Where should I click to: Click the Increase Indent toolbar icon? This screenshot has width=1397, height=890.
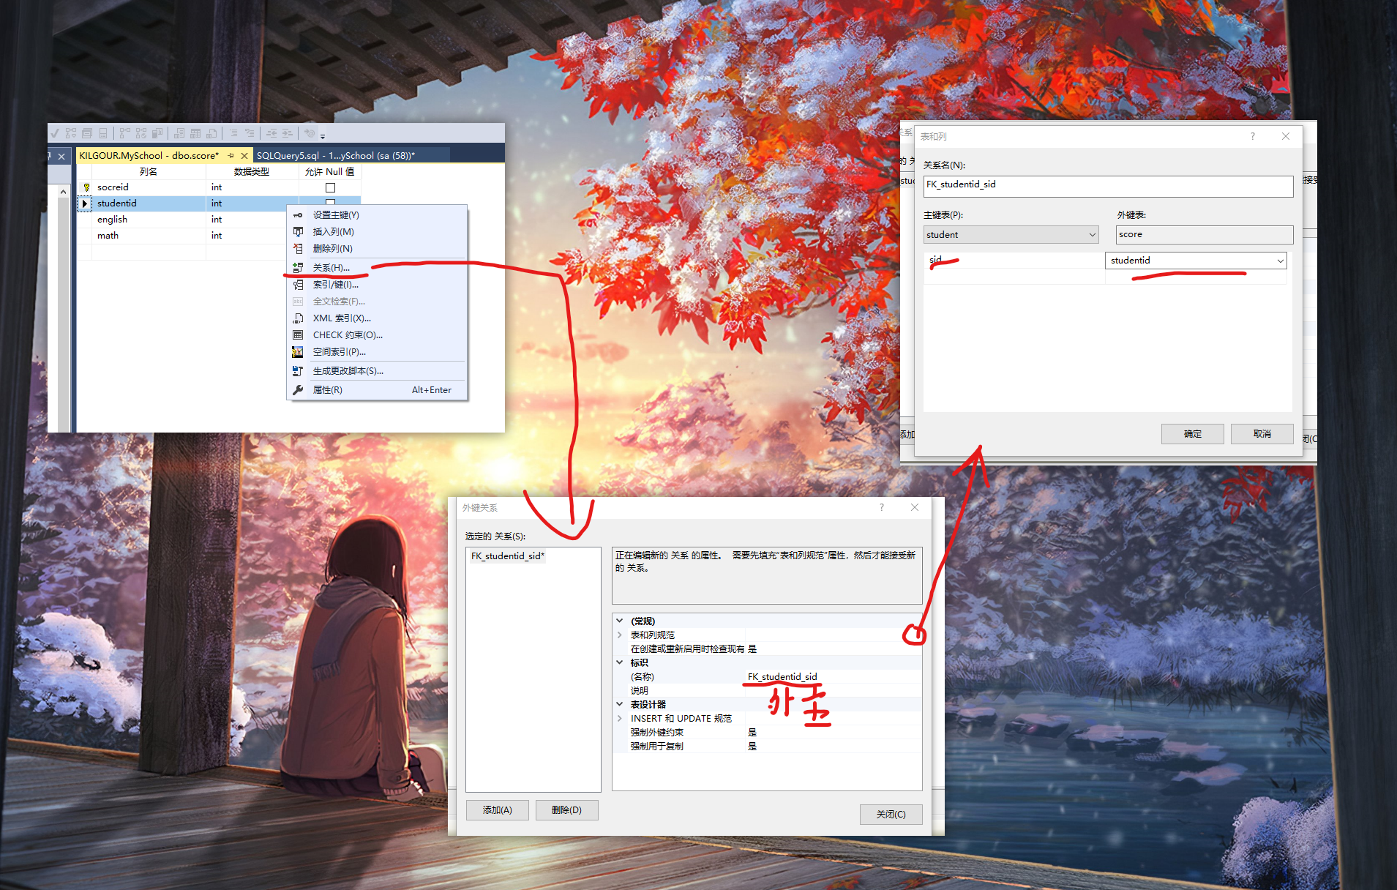288,133
